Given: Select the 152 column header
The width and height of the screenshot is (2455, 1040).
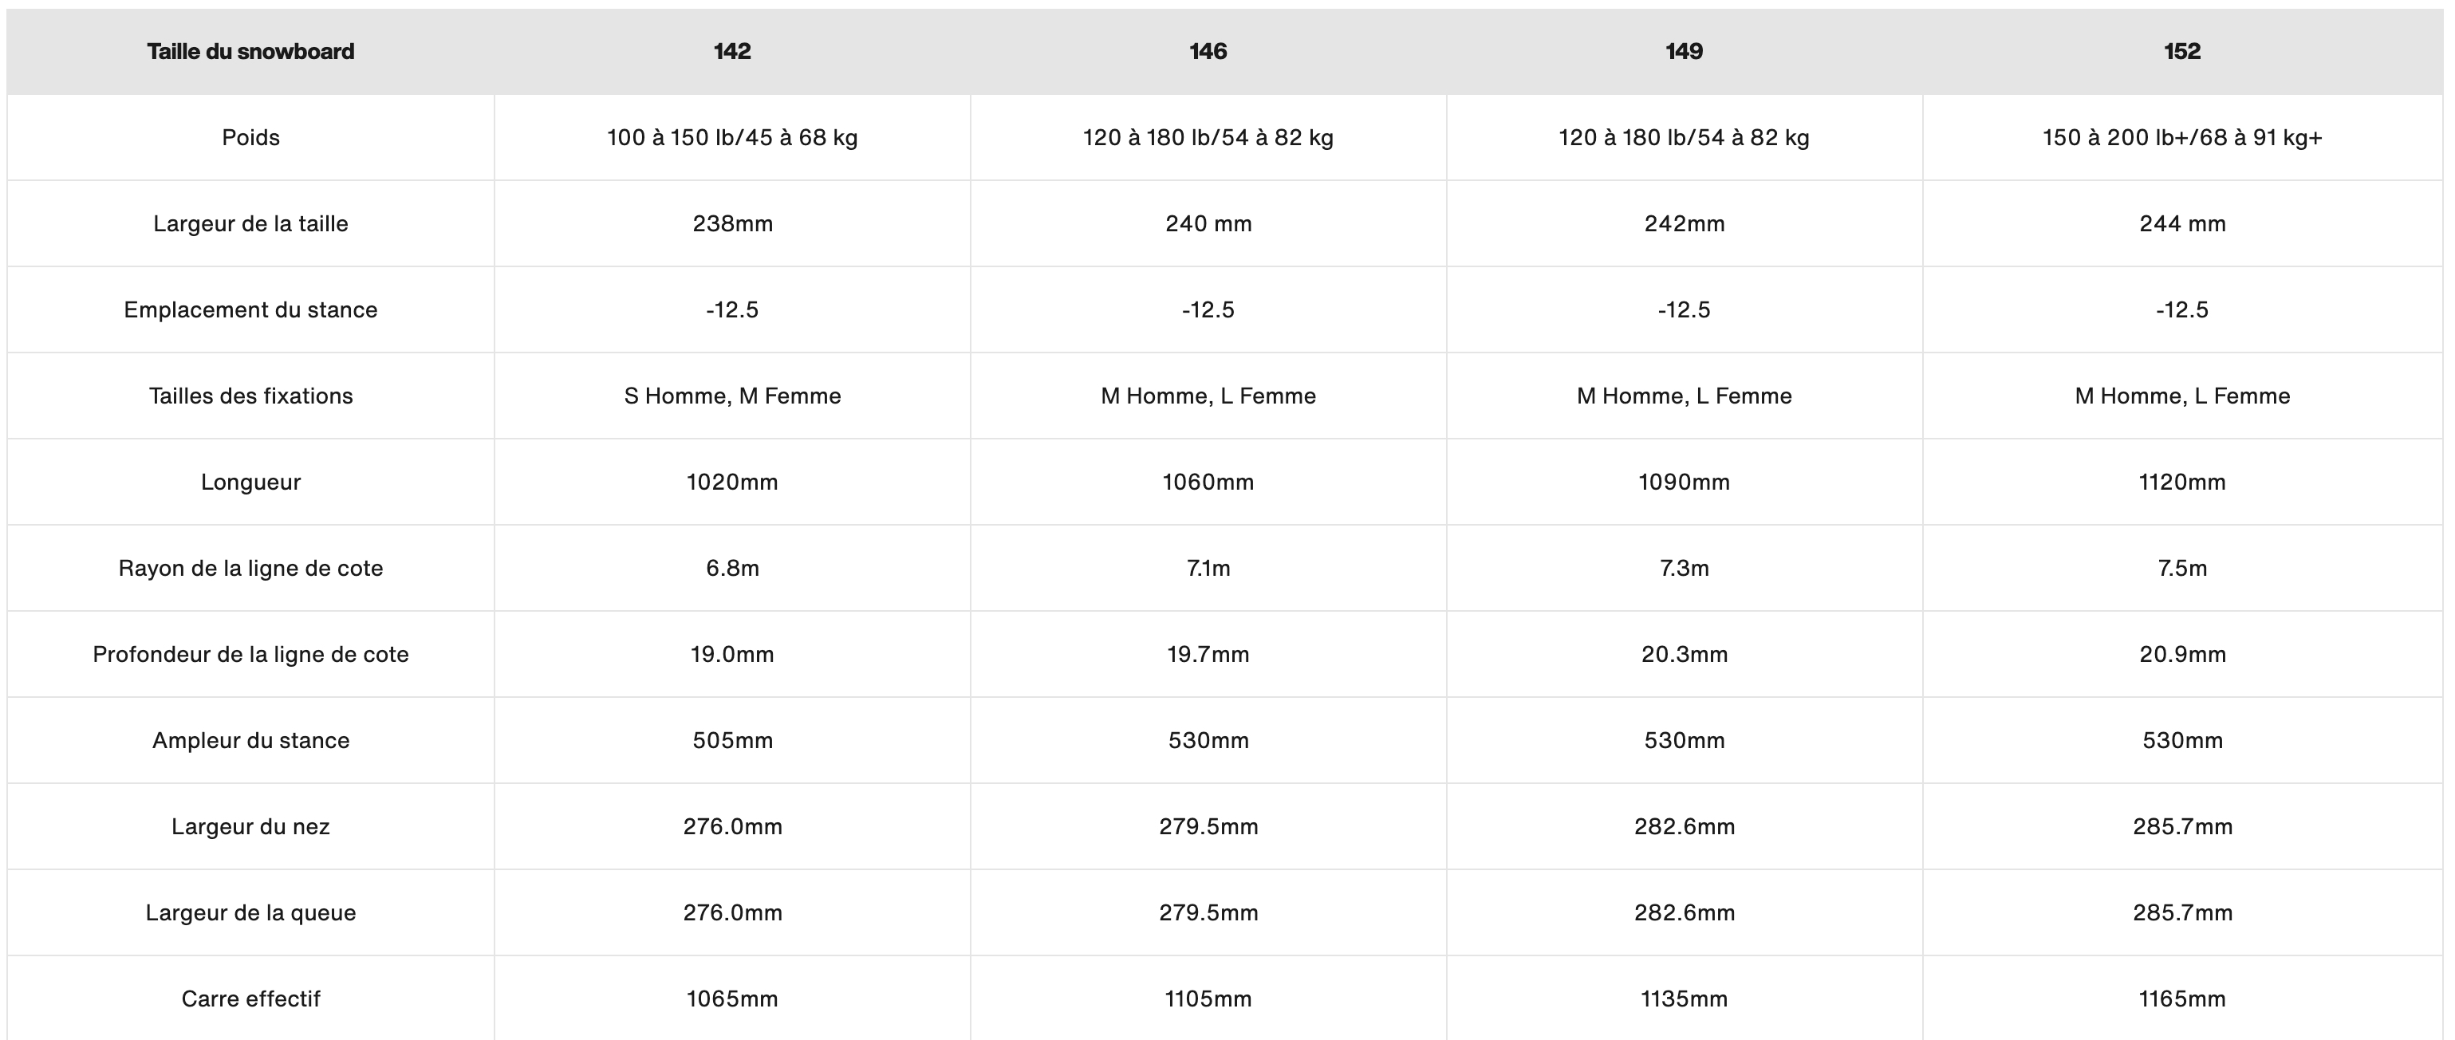Looking at the screenshot, I should (x=2182, y=52).
